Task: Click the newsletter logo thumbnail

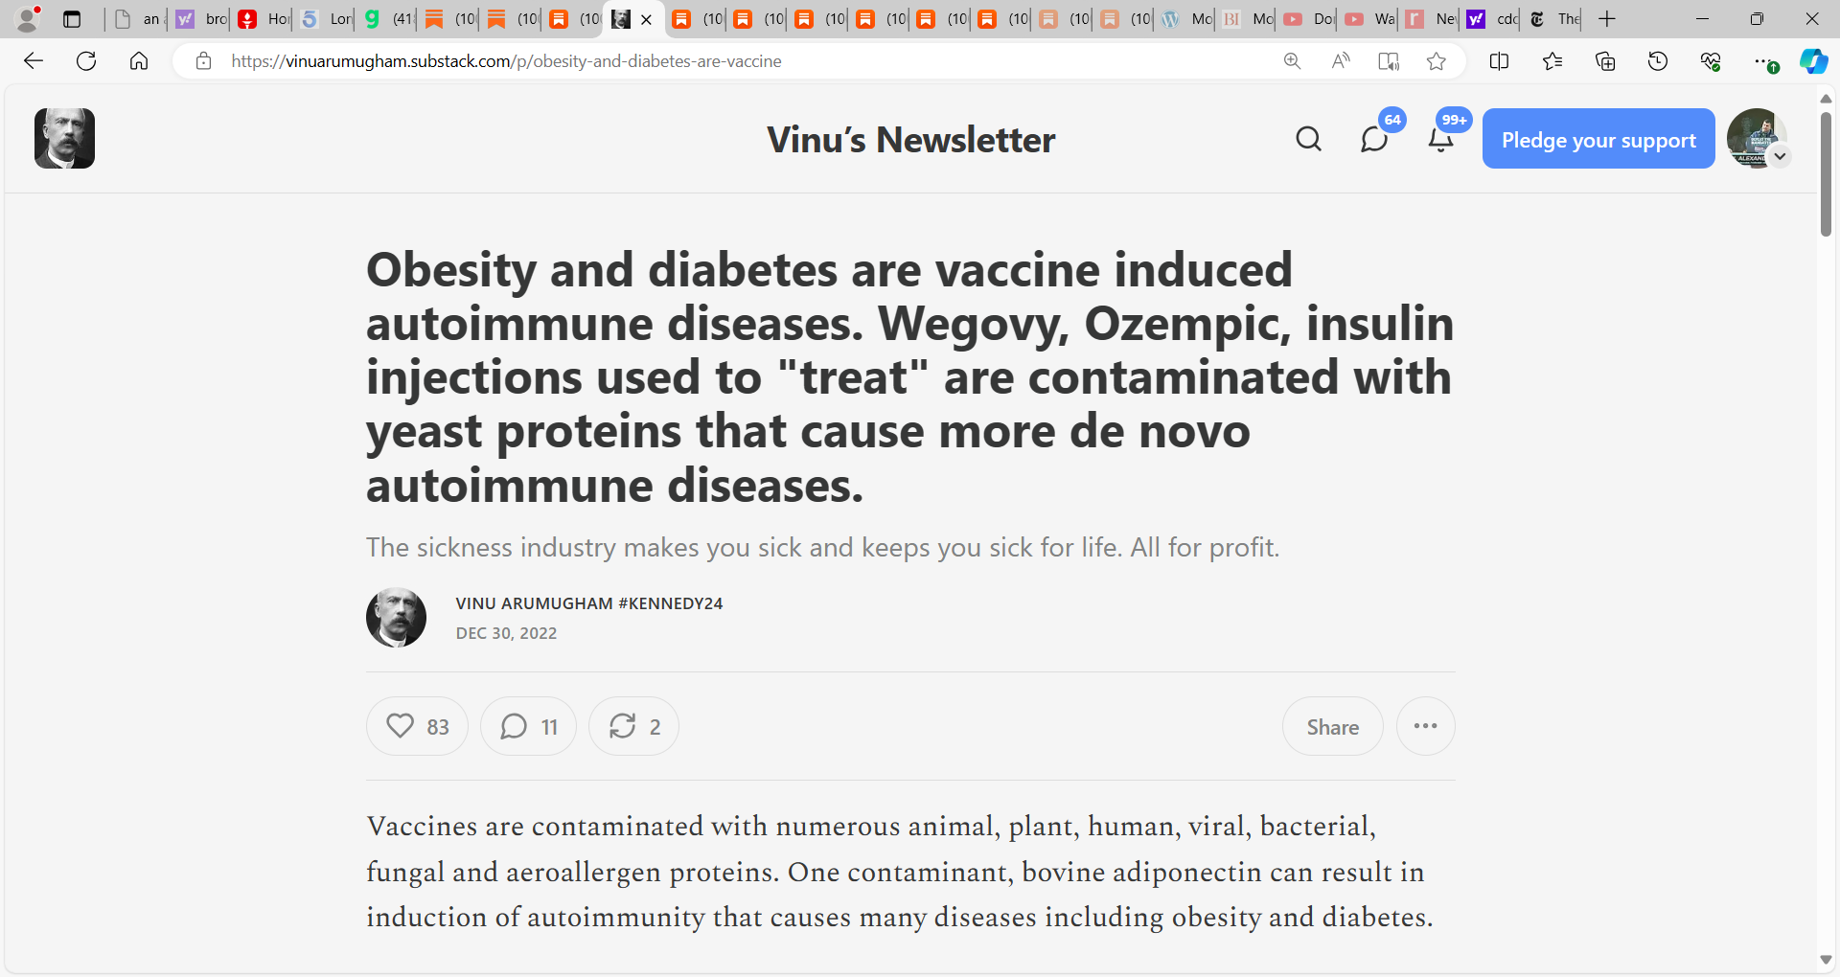Action: coord(64,138)
